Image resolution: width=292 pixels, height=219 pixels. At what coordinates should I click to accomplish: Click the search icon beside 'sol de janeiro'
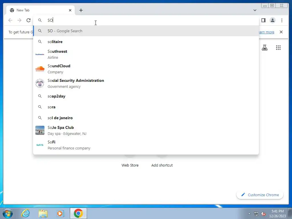tap(40, 118)
